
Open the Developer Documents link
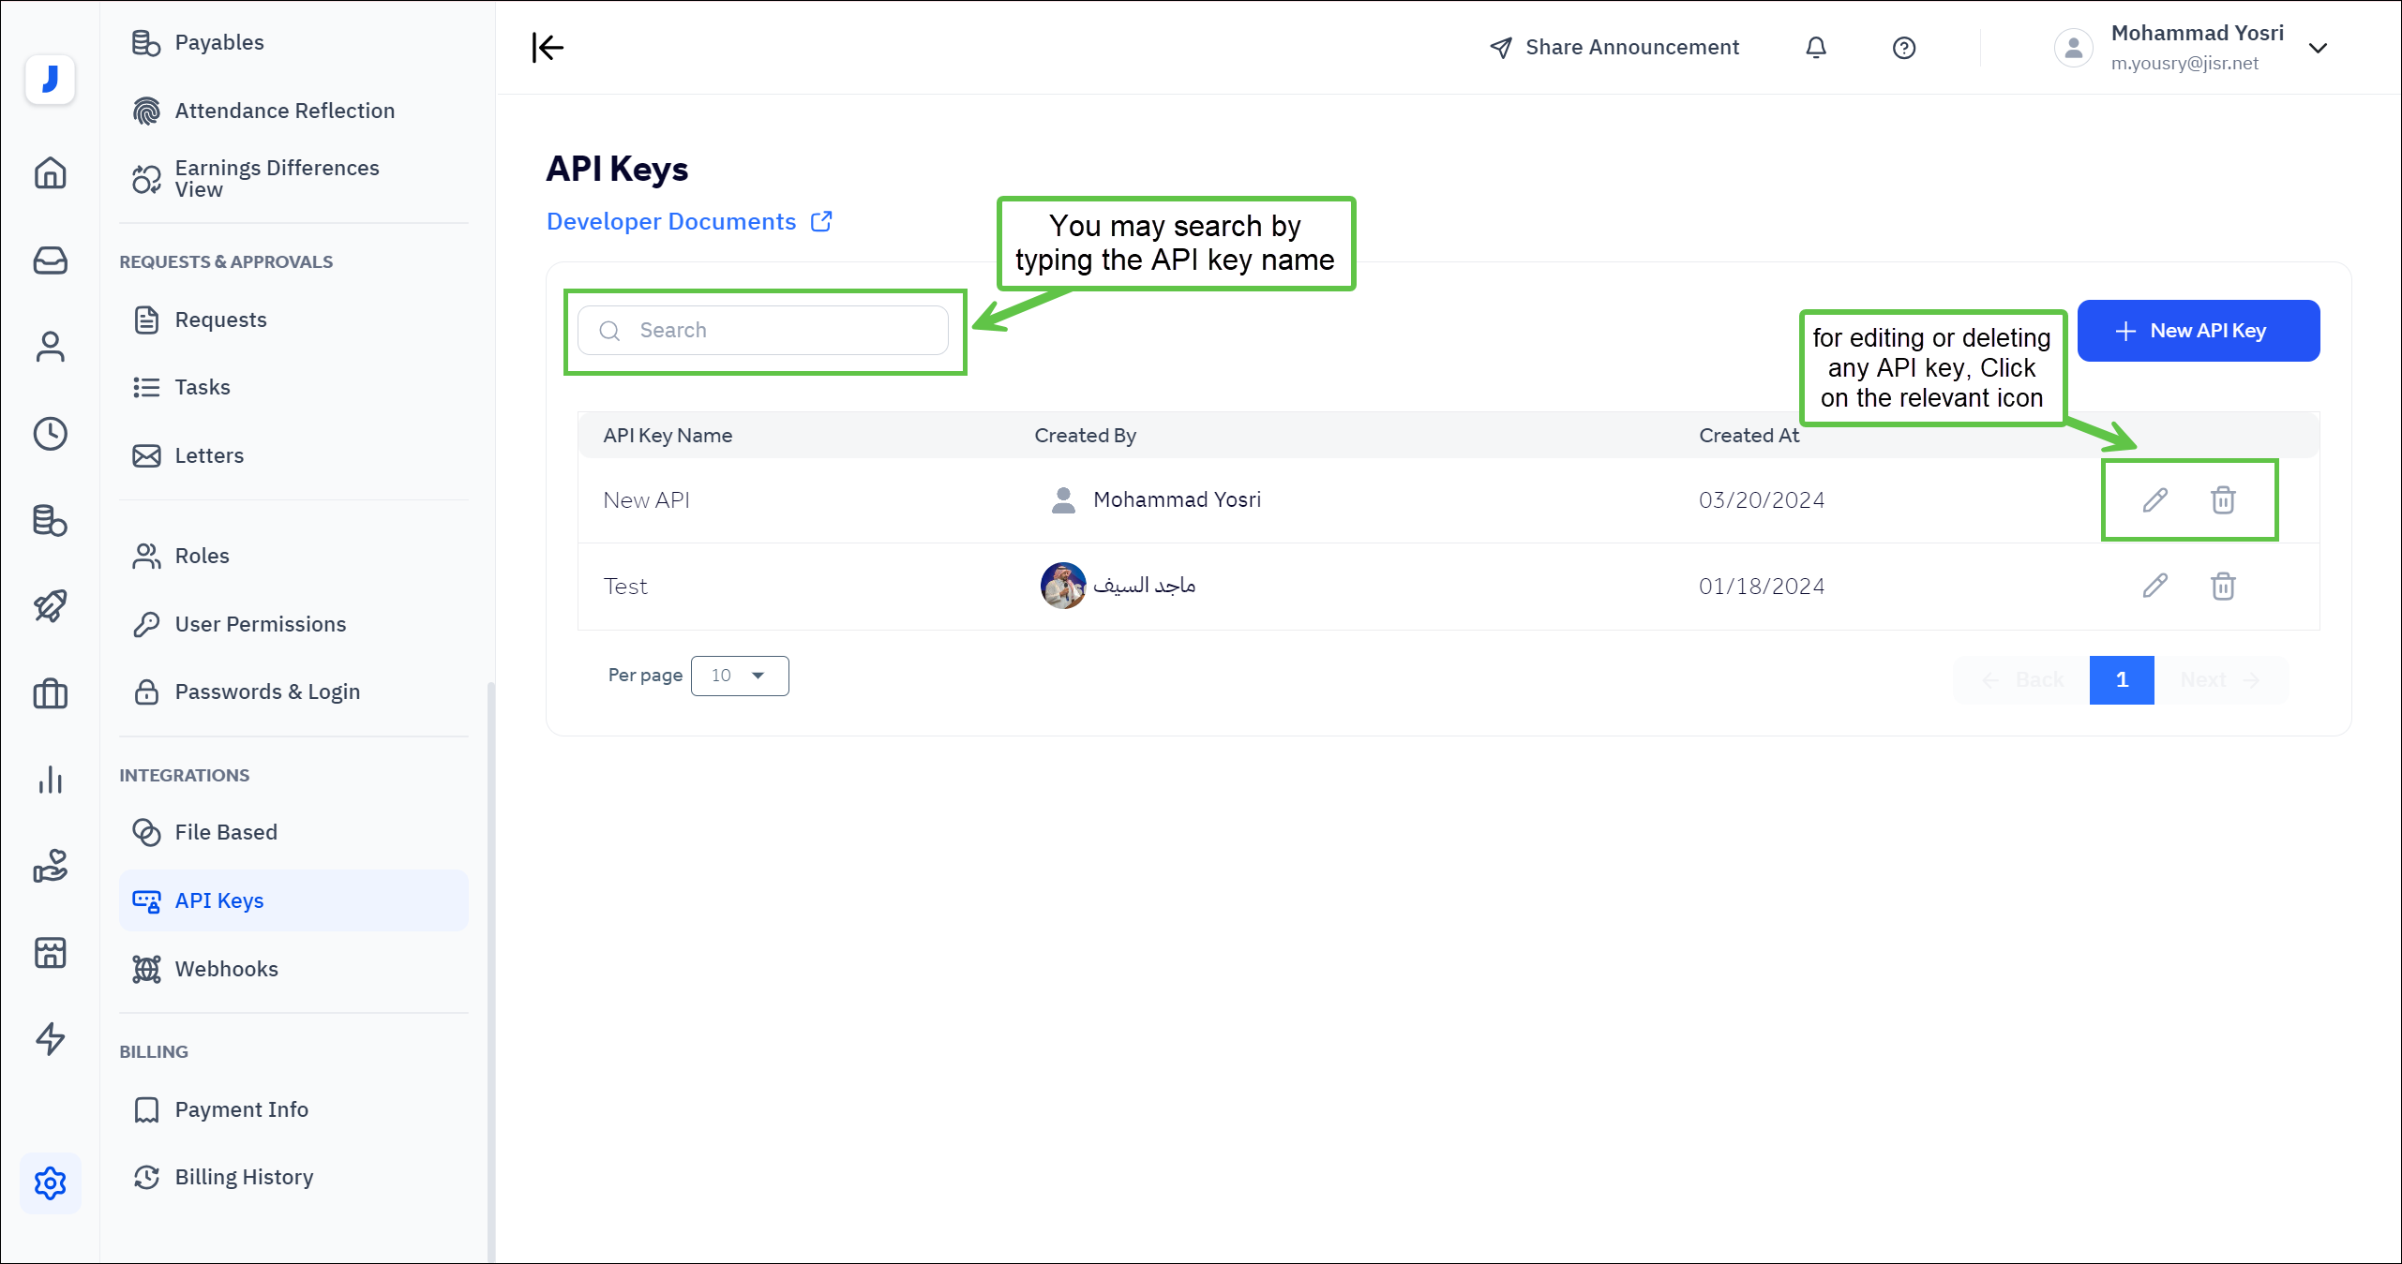[671, 221]
